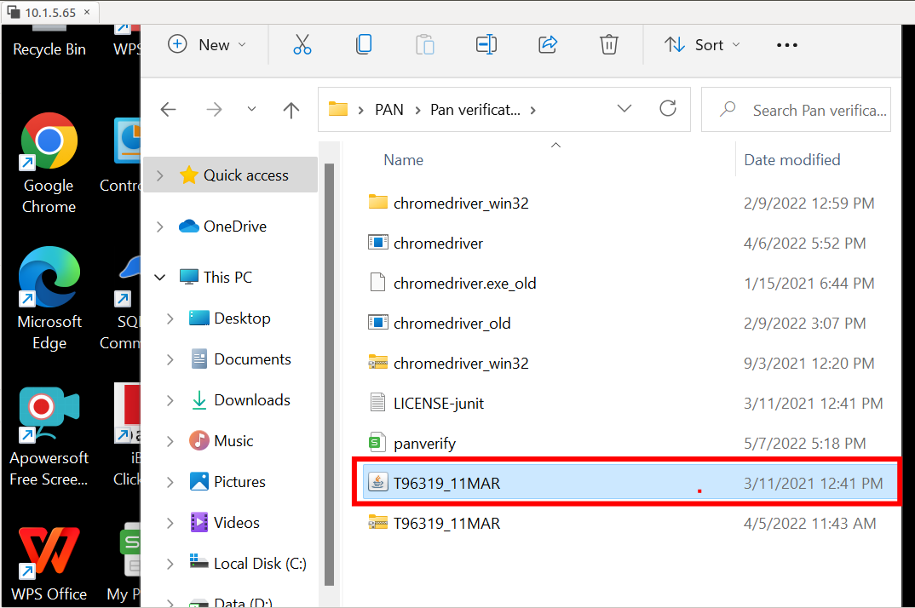The height and width of the screenshot is (608, 915).
Task: Click PAN in address breadcrumb
Action: [x=389, y=110]
